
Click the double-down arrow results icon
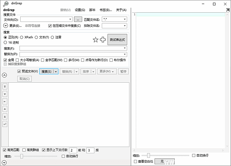coord(5,87)
